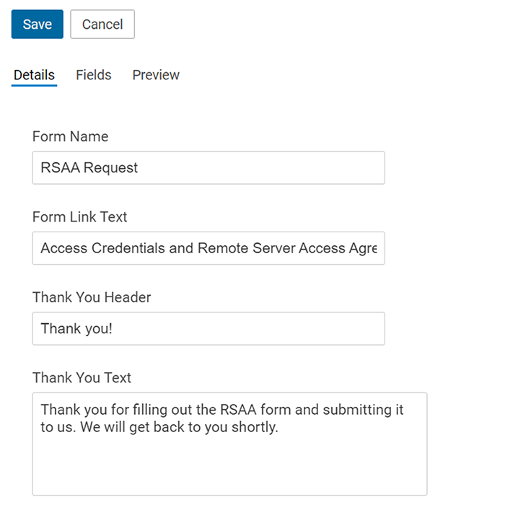This screenshot has height=505, width=505.
Task: Place cursor on "Thank you!" header value
Action: tap(76, 329)
